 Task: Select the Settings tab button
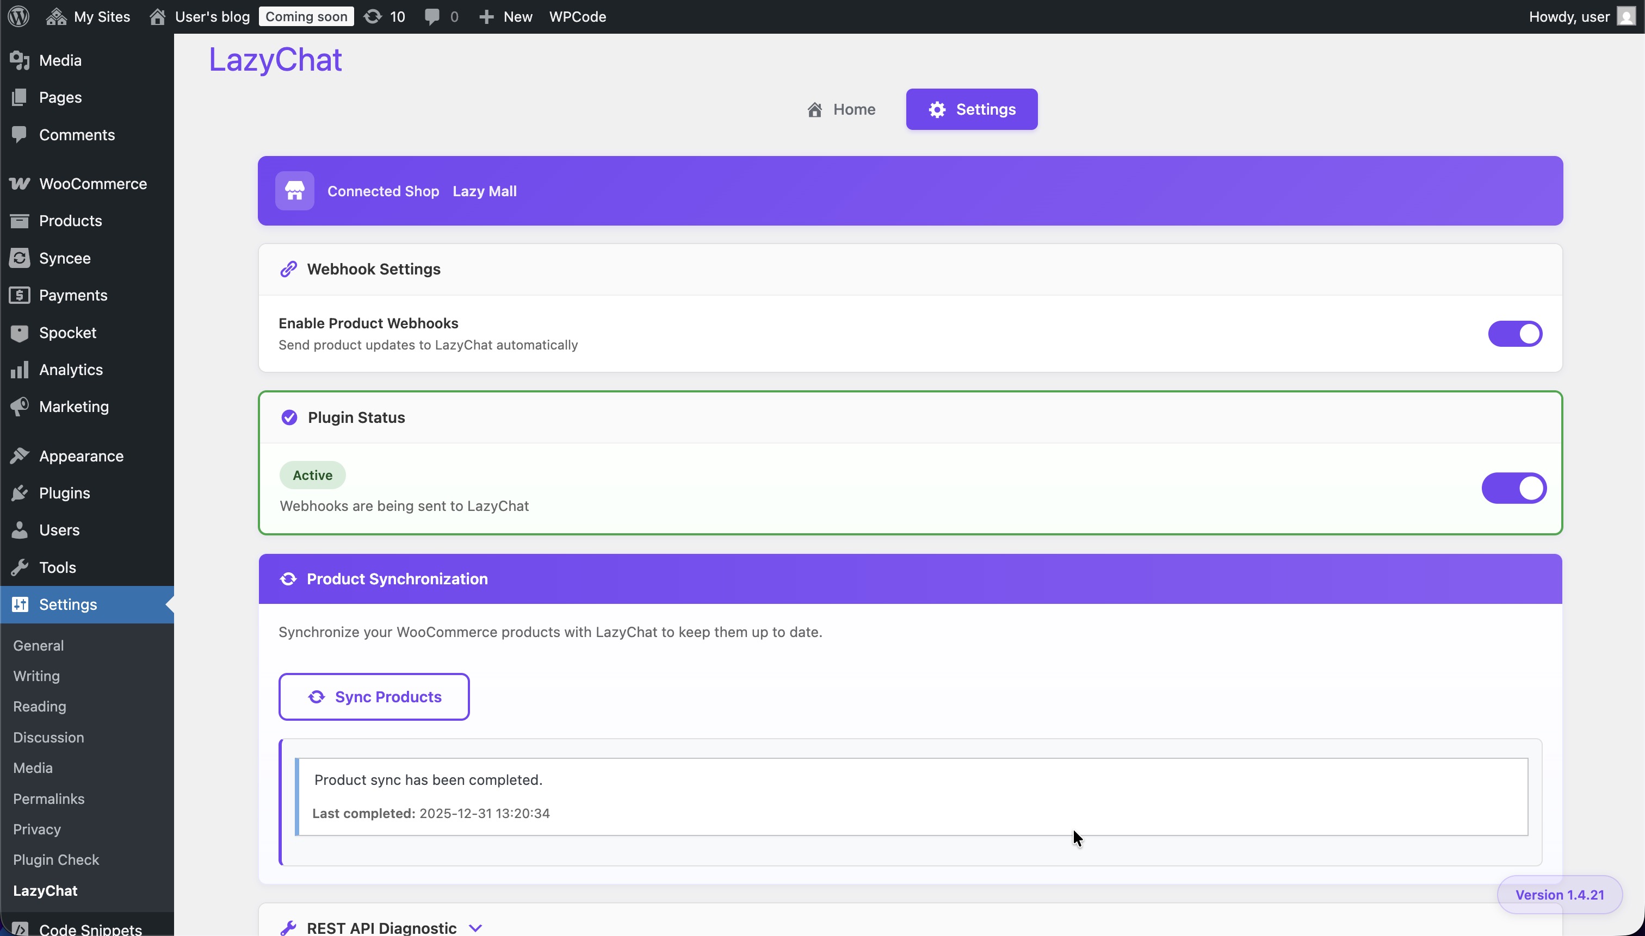[x=972, y=109]
